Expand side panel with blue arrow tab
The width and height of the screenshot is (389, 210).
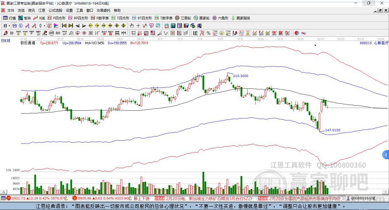(386, 155)
